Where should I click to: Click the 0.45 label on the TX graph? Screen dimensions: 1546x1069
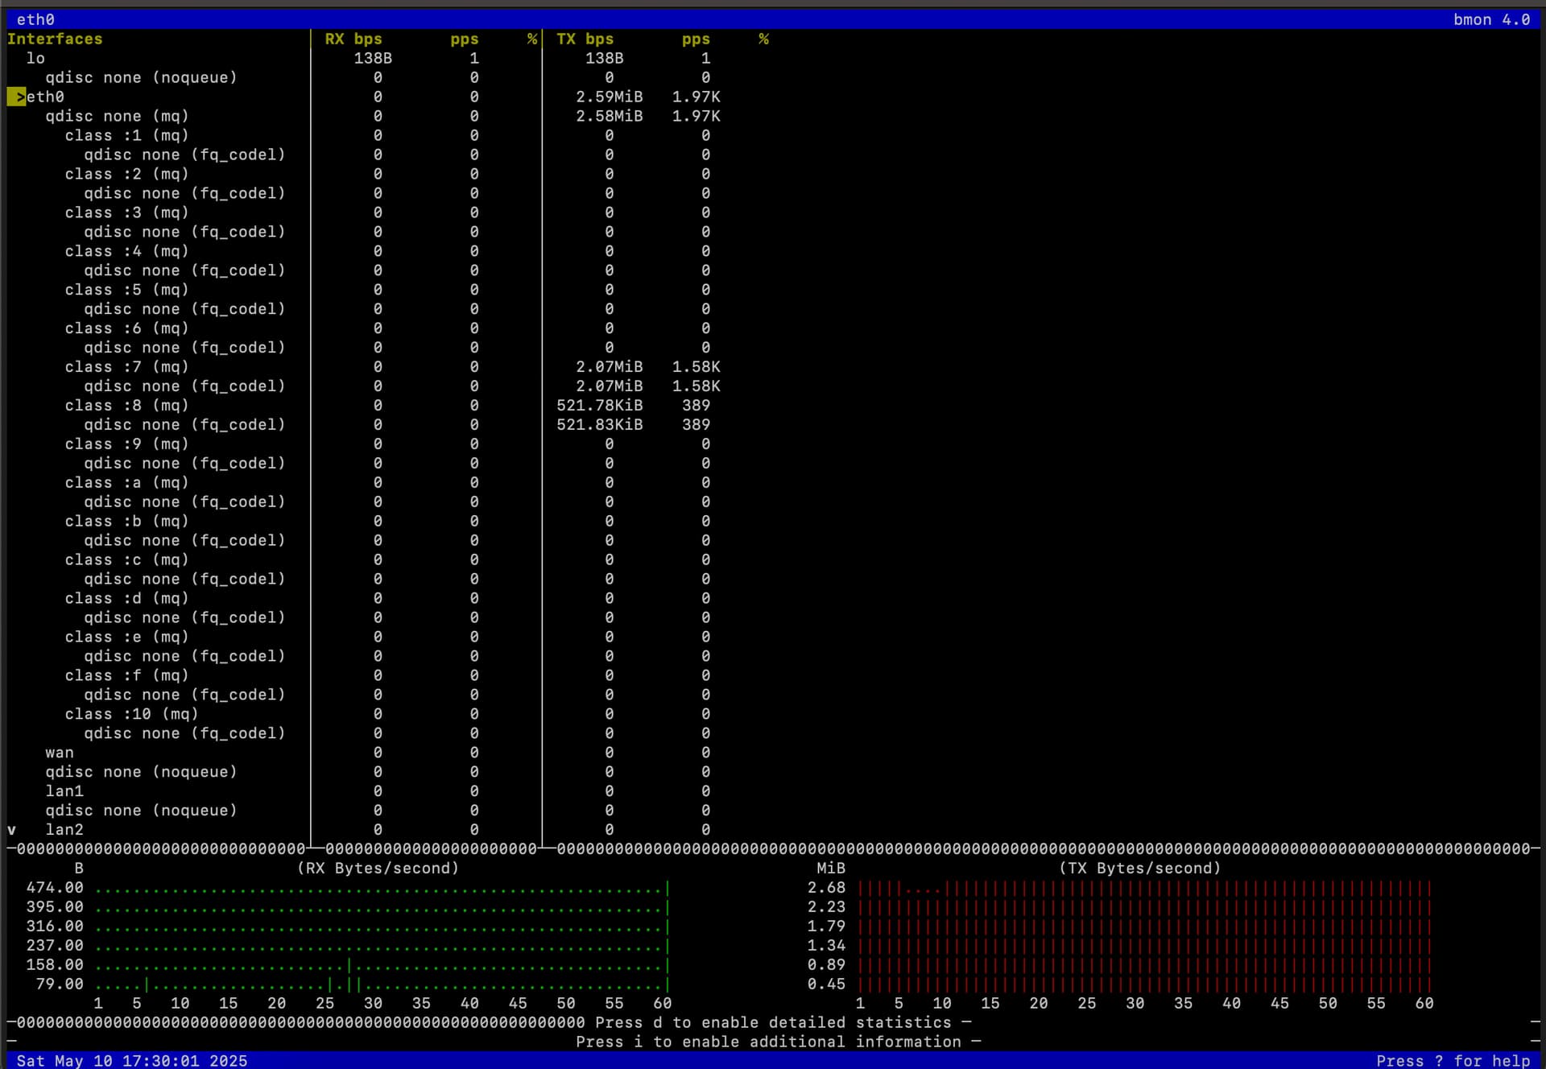[x=827, y=984]
